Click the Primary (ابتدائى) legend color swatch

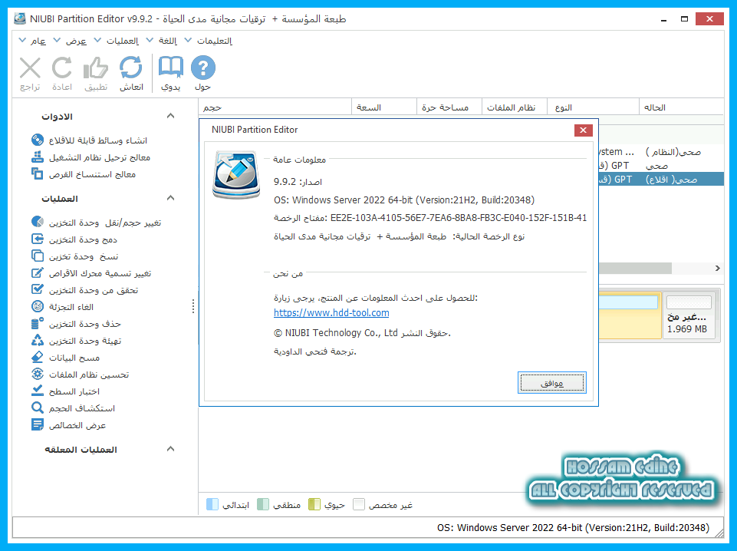coord(212,504)
